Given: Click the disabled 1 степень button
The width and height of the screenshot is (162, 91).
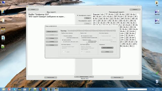Looking at the screenshot, I should click(x=52, y=35).
